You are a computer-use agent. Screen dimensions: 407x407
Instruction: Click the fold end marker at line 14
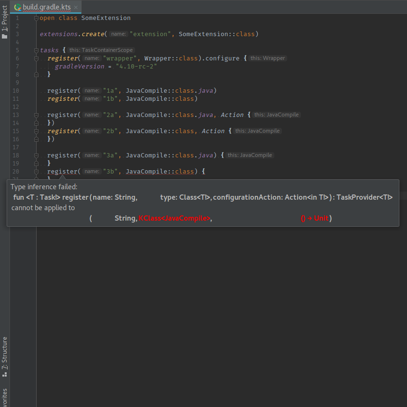pyautogui.click(x=36, y=123)
